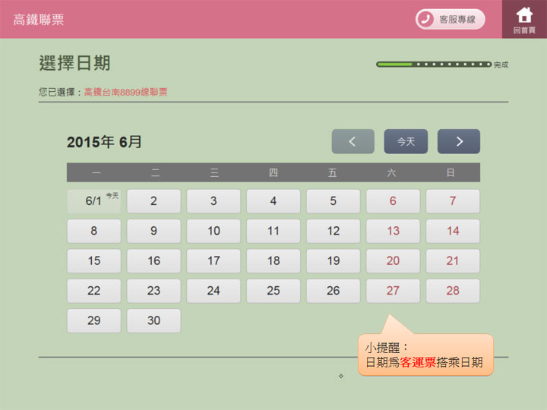
Task: Select Sunday June 7 date
Action: tap(453, 201)
